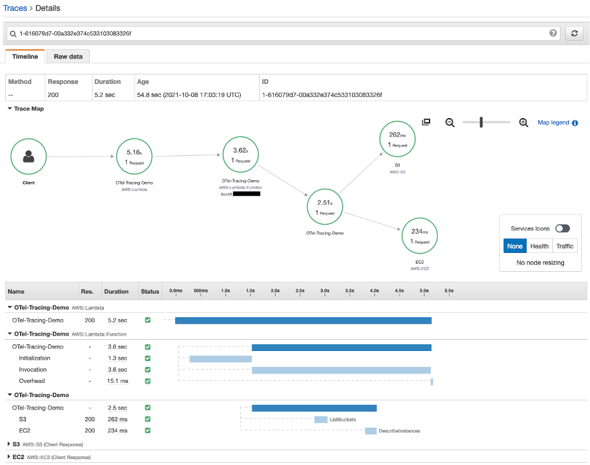Select the Traffic view option
590x465 pixels.
(x=565, y=246)
